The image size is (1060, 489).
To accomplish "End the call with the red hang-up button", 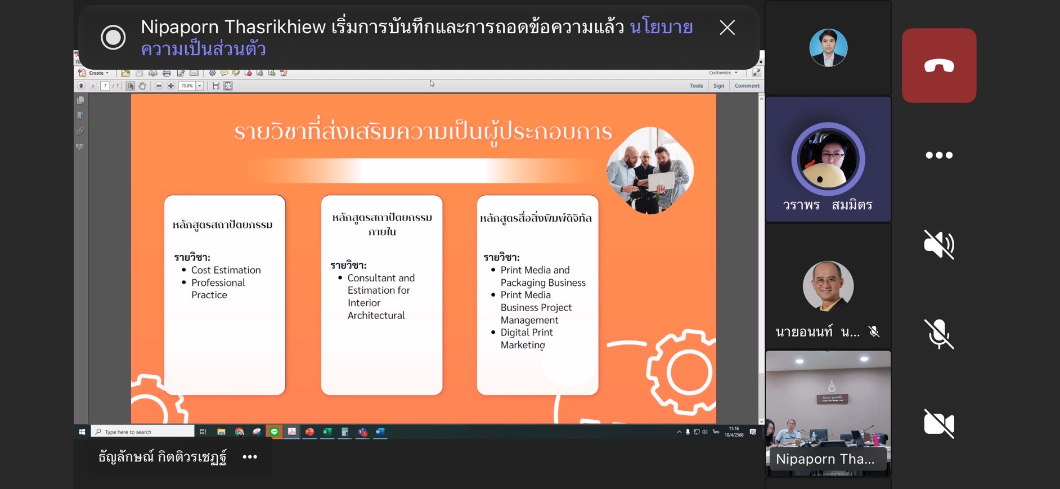I will tap(939, 65).
